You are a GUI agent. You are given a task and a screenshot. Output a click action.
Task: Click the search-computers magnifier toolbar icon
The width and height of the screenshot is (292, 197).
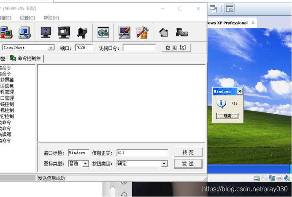[x=24, y=33]
